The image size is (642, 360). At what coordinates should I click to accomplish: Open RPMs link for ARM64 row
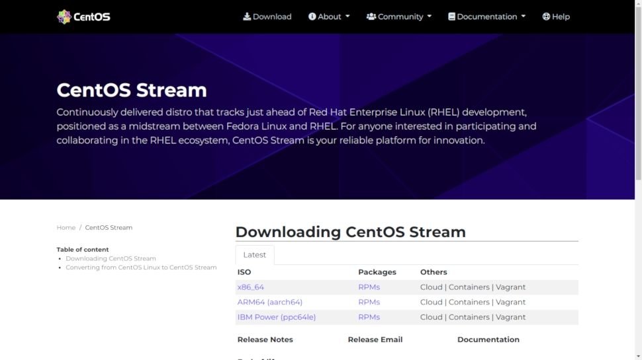(369, 303)
